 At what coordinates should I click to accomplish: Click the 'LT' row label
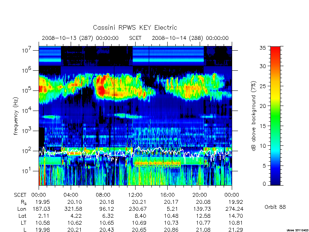point(24,223)
